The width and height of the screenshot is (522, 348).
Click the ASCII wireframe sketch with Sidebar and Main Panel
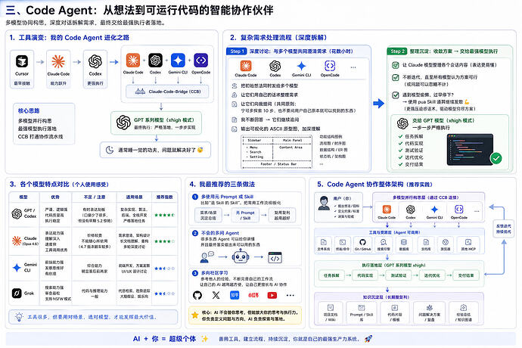tap(277, 152)
